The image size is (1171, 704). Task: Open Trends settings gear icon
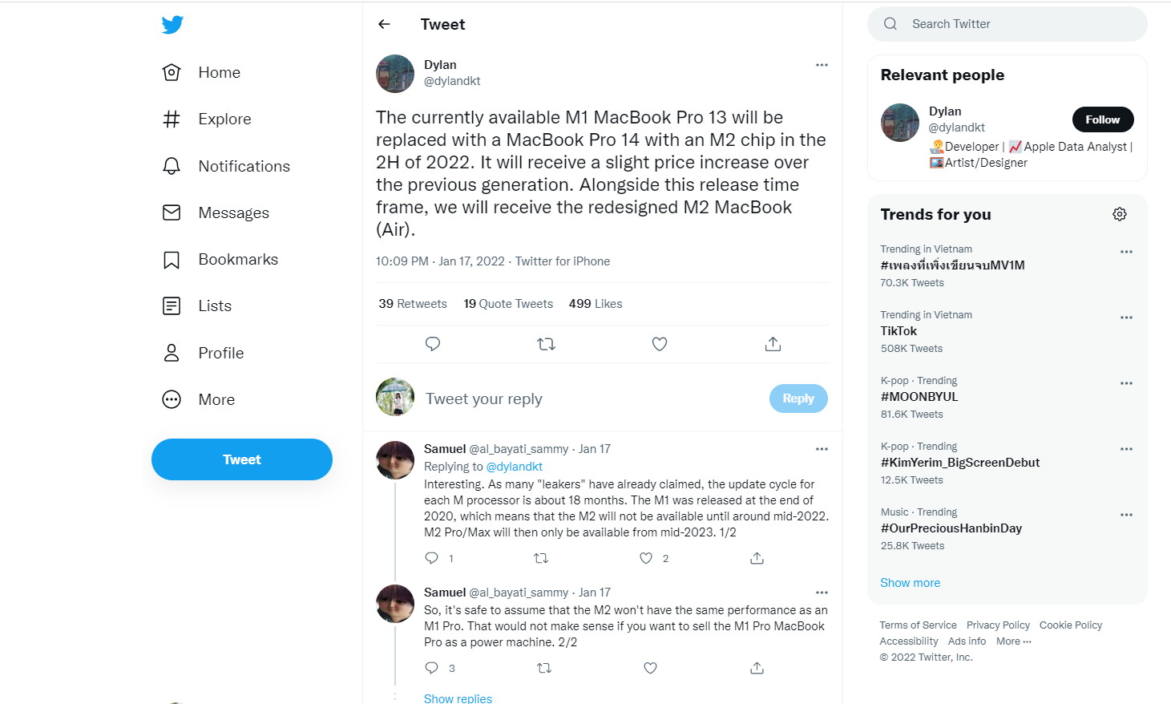[x=1120, y=214]
